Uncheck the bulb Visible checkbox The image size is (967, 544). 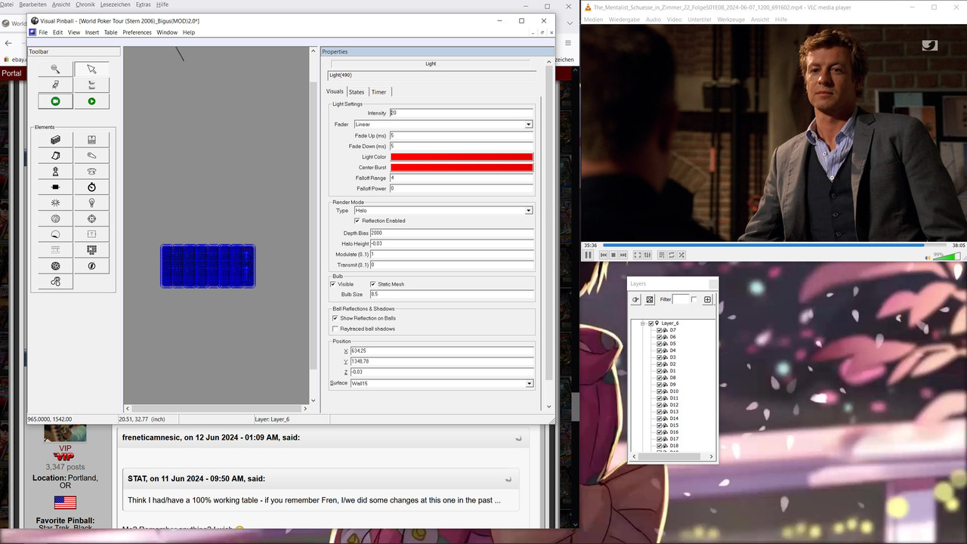coord(333,284)
